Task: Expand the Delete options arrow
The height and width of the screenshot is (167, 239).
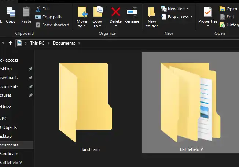Action: (x=116, y=26)
